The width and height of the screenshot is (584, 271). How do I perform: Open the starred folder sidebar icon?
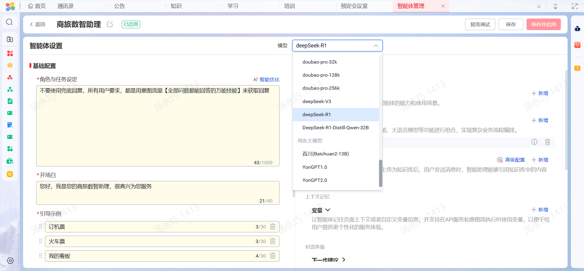pos(10,39)
